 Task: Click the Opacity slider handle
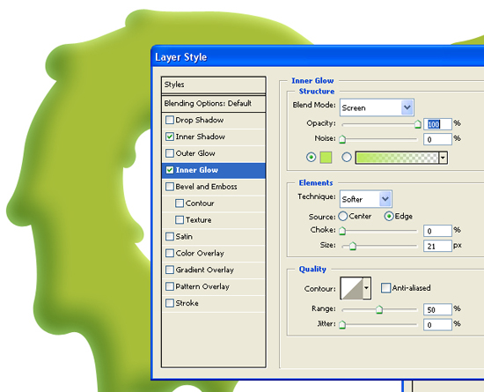click(417, 124)
